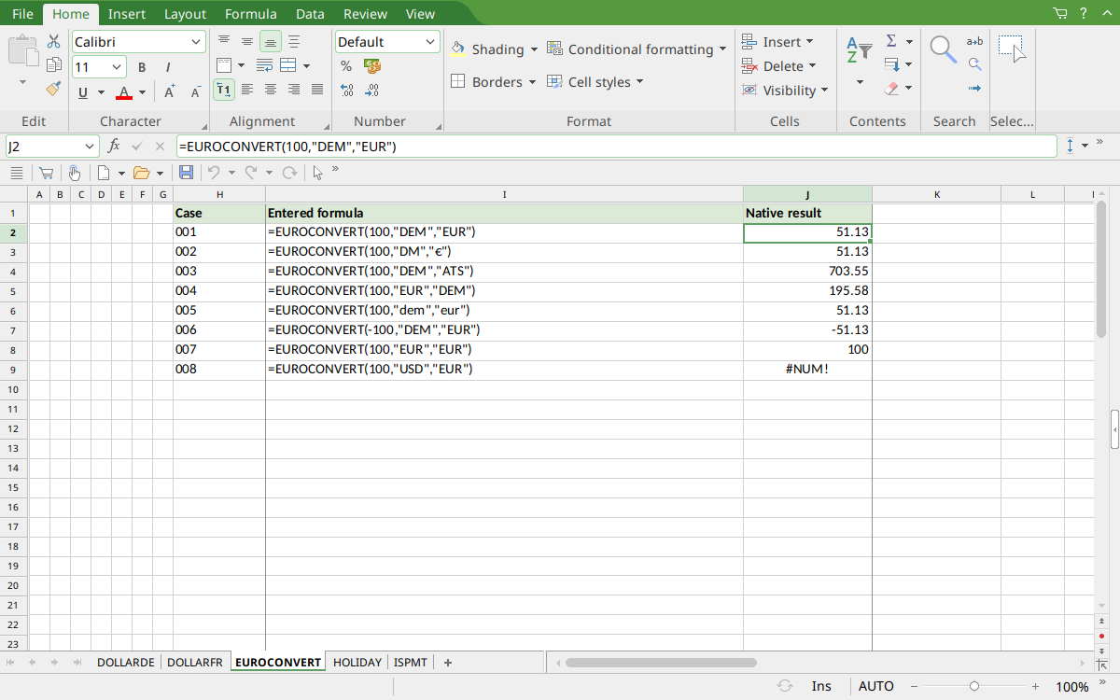Click the blue Go-to arrow icon
The image size is (1120, 700).
[x=974, y=89]
